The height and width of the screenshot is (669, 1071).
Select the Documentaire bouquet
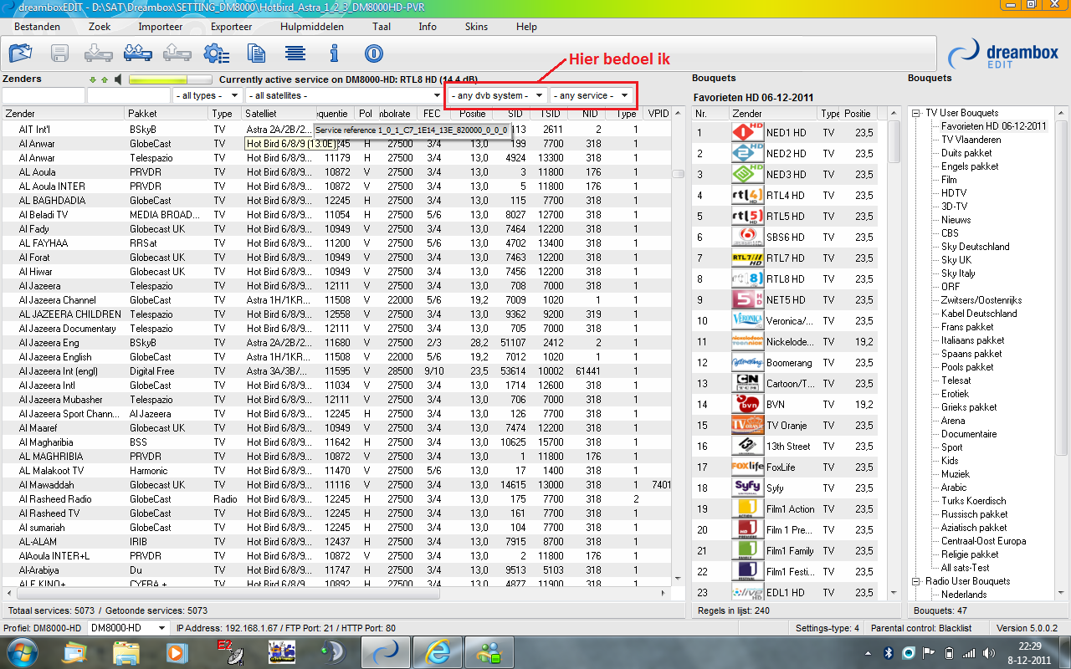969,434
